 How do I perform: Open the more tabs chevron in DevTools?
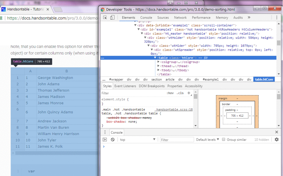pos(249,17)
